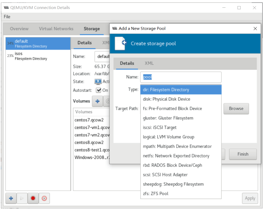Switch to the Virtual Networks tab

[x=56, y=29]
